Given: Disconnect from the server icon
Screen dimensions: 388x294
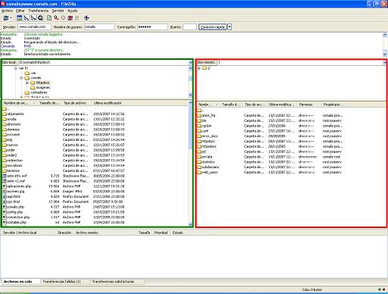Looking at the screenshot, I should tap(70, 18).
